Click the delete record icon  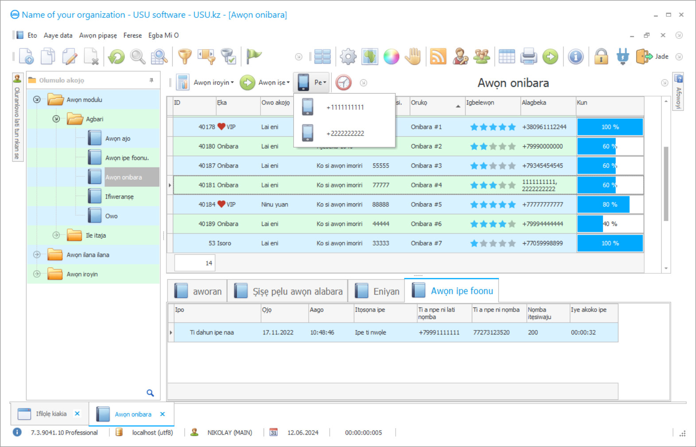pos(91,56)
